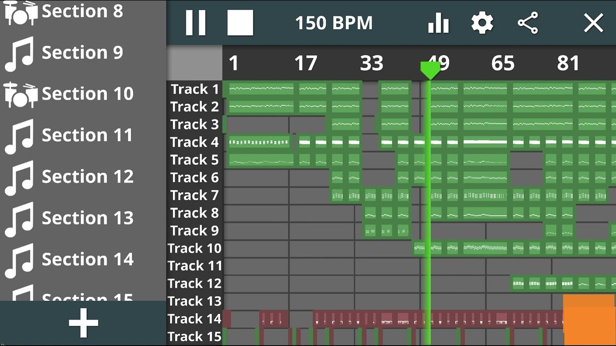The image size is (616, 346).
Task: Select the Section 10 drum kit icon
Action: coord(21,95)
